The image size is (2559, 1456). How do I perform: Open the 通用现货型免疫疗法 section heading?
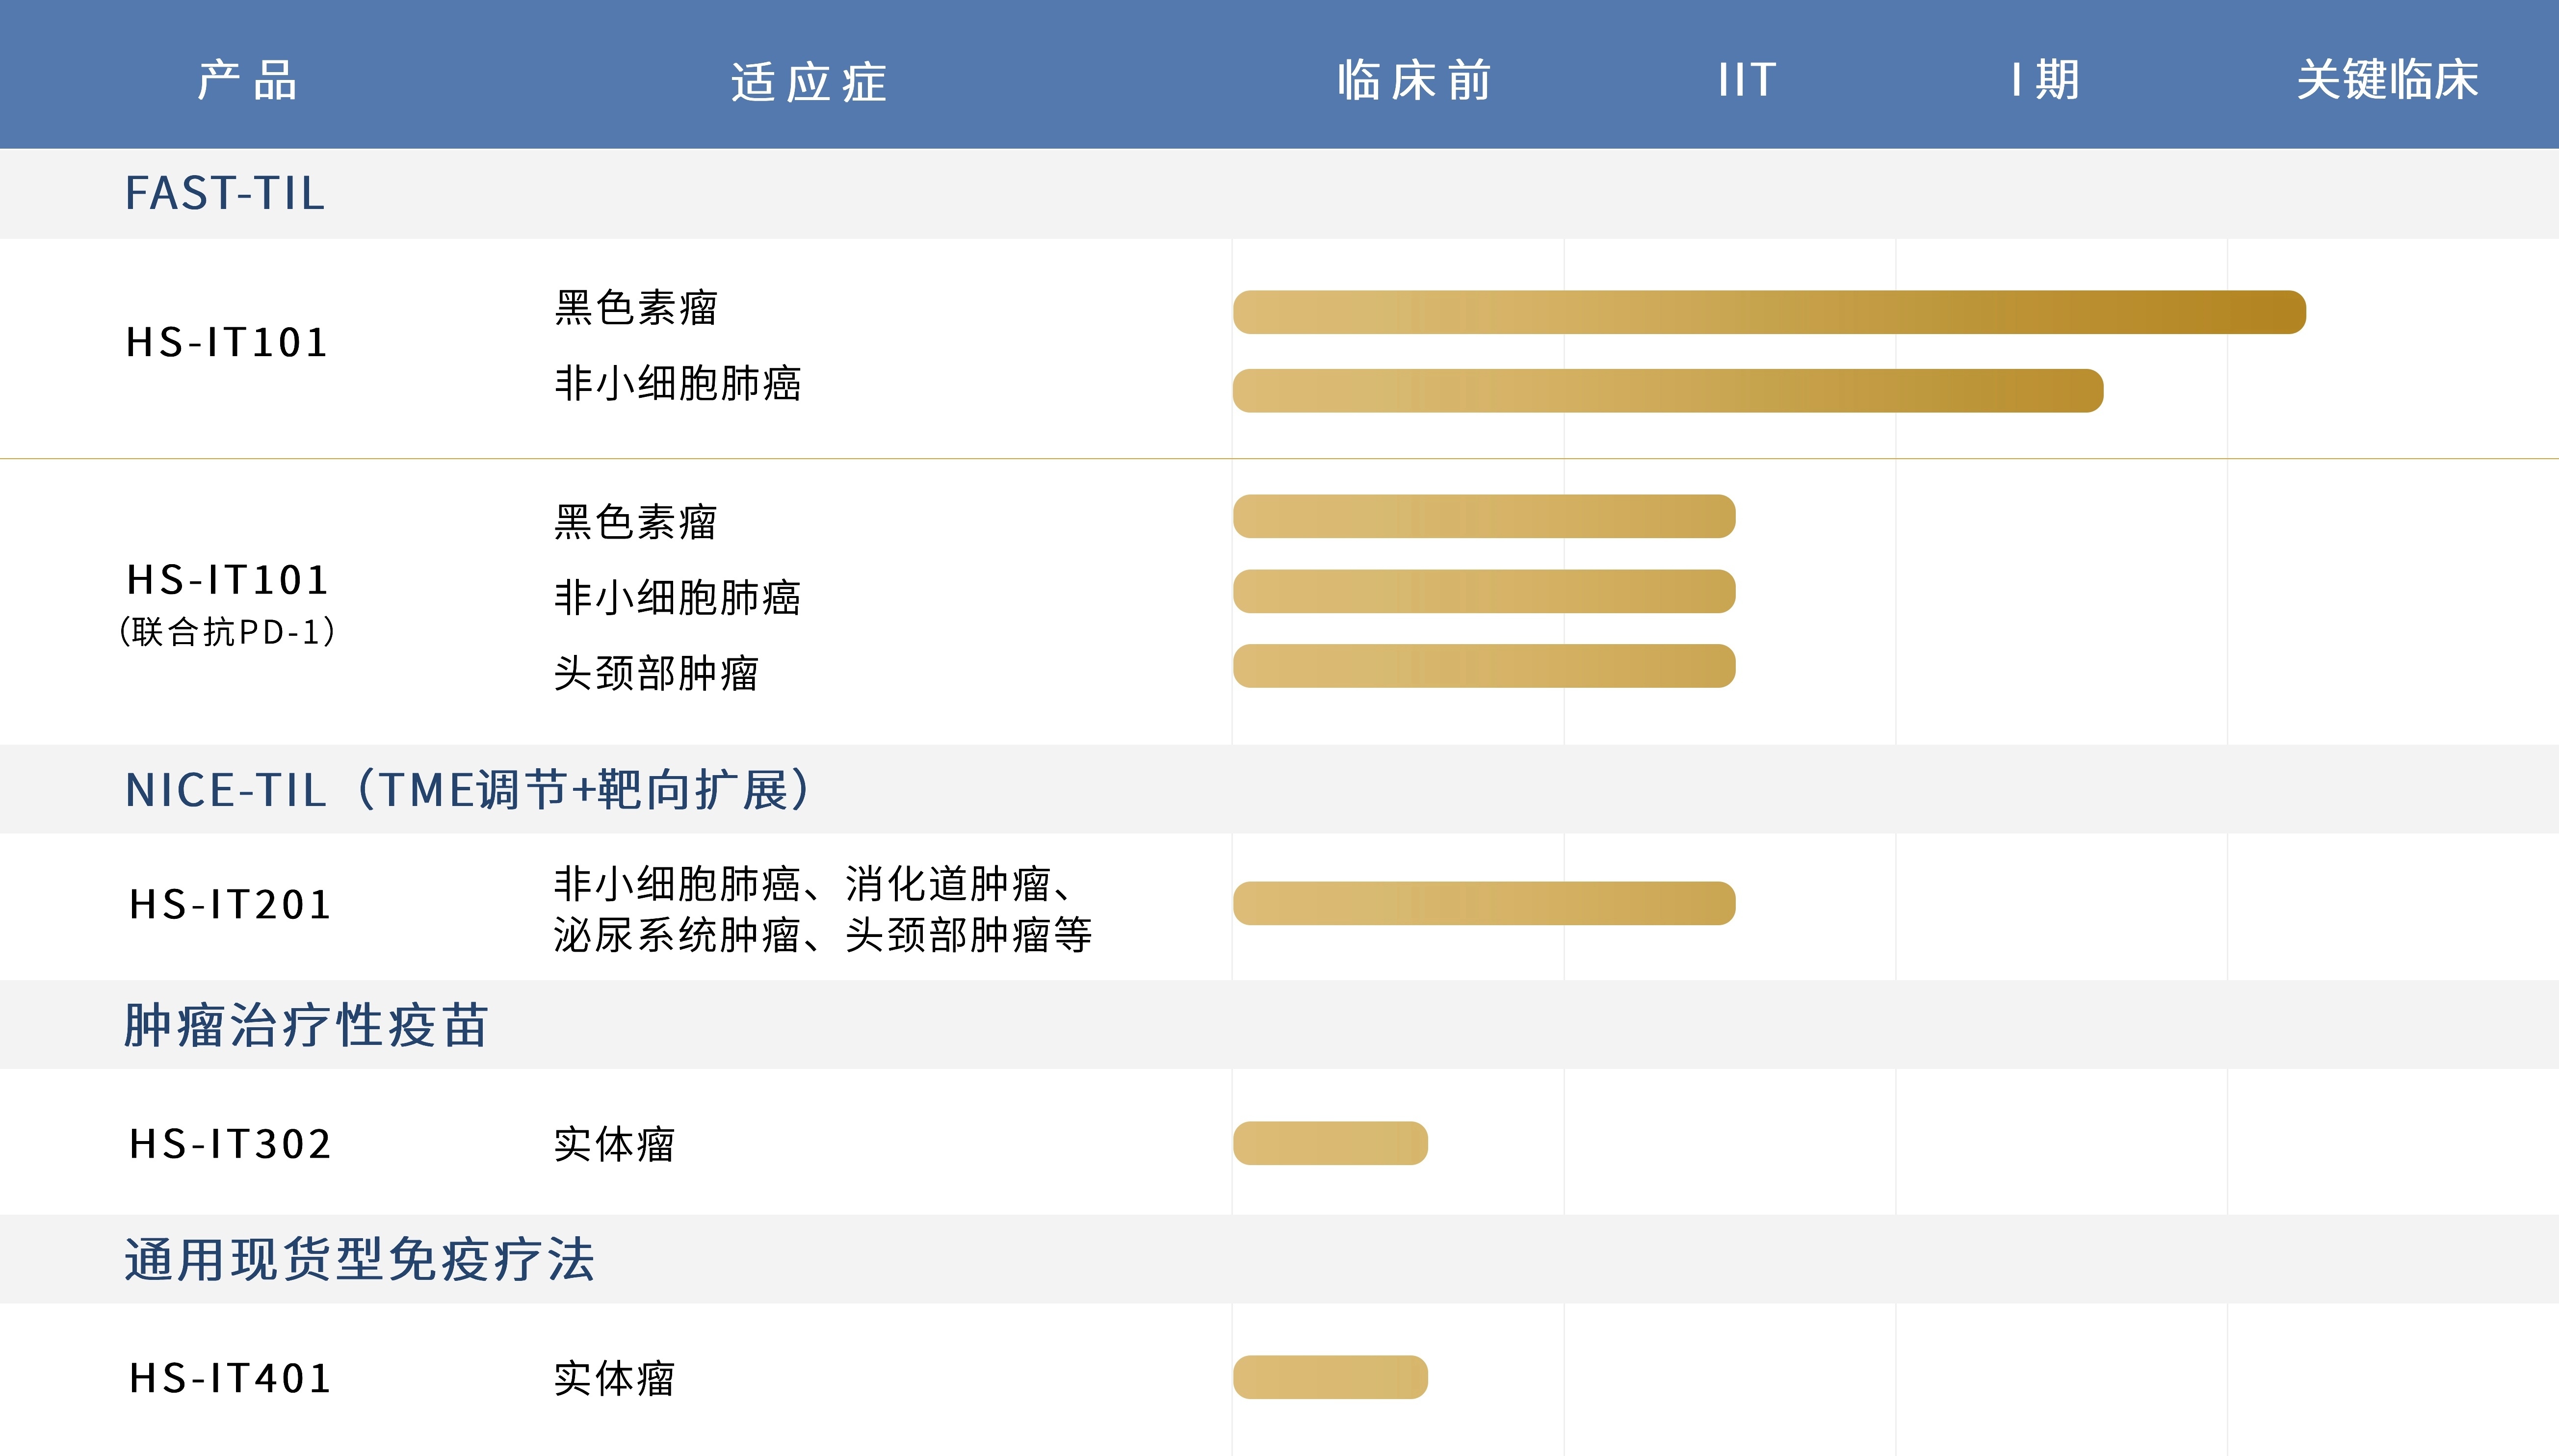(x=360, y=1260)
